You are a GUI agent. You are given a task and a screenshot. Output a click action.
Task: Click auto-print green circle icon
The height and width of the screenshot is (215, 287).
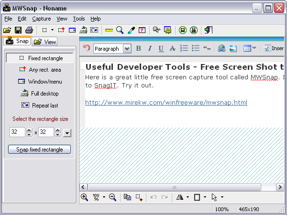194,30
